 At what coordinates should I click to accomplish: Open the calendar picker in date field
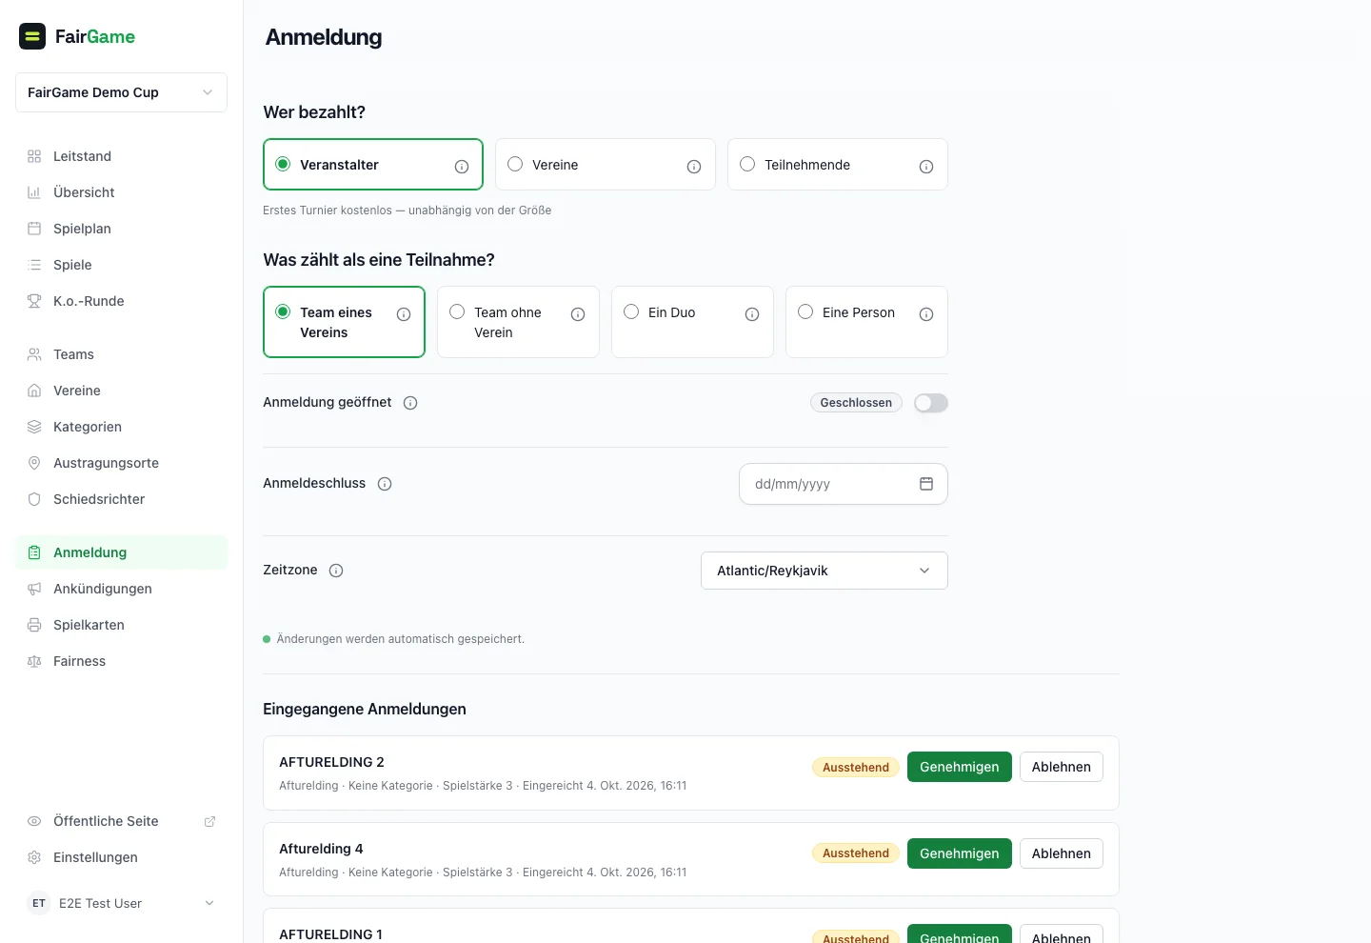coord(926,484)
